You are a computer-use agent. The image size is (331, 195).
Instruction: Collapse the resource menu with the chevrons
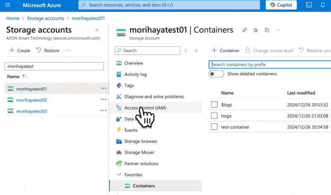pyautogui.click(x=196, y=51)
